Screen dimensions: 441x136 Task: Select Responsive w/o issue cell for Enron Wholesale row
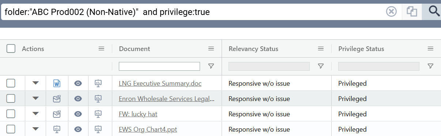tap(276, 99)
